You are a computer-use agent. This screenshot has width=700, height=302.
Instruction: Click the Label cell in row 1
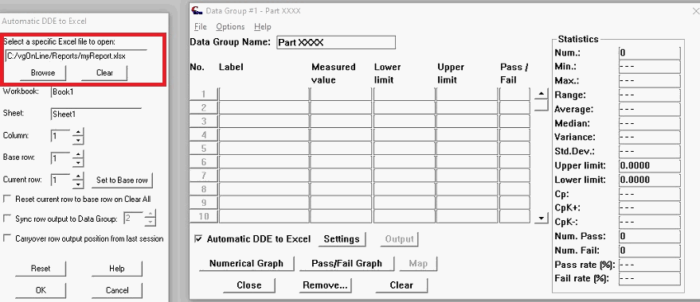click(x=264, y=94)
